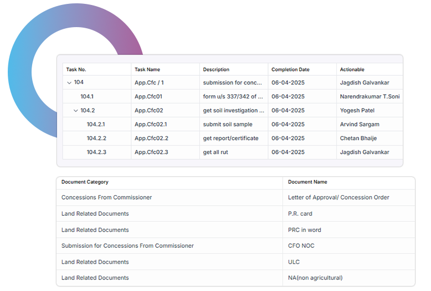Click 'get soil investigation' description cell
The width and height of the screenshot is (431, 291).
pyautogui.click(x=233, y=111)
